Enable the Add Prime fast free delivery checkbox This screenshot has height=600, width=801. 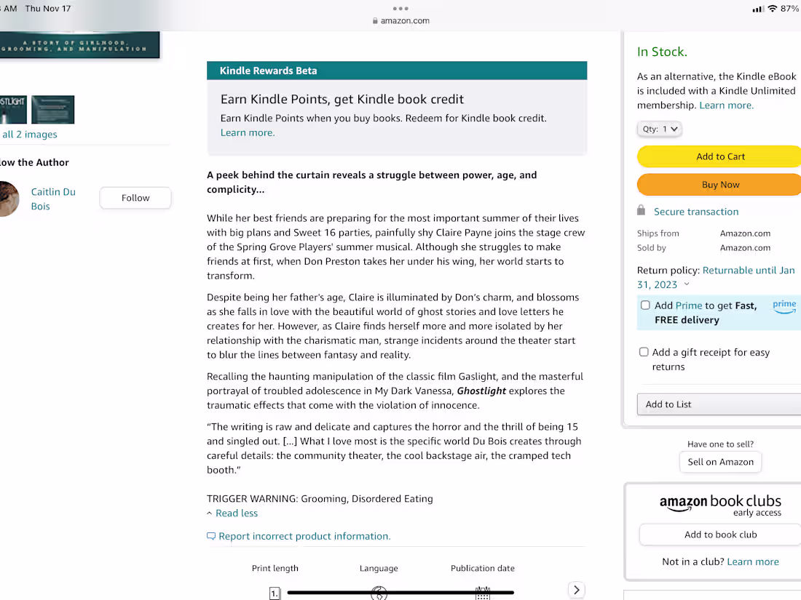pos(645,305)
